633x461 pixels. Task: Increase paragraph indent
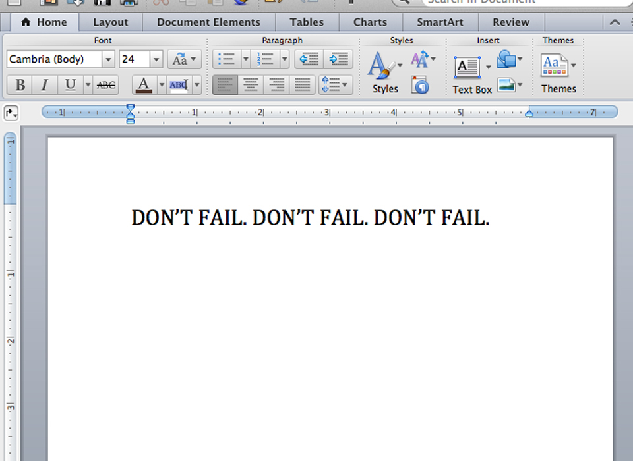coord(338,59)
